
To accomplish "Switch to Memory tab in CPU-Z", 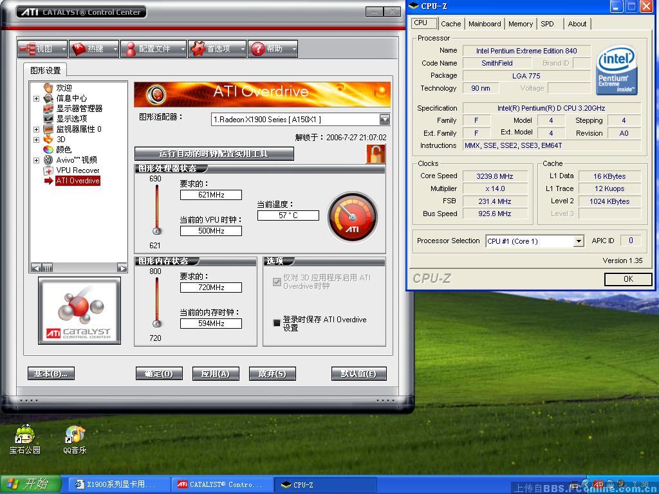I will (x=520, y=24).
